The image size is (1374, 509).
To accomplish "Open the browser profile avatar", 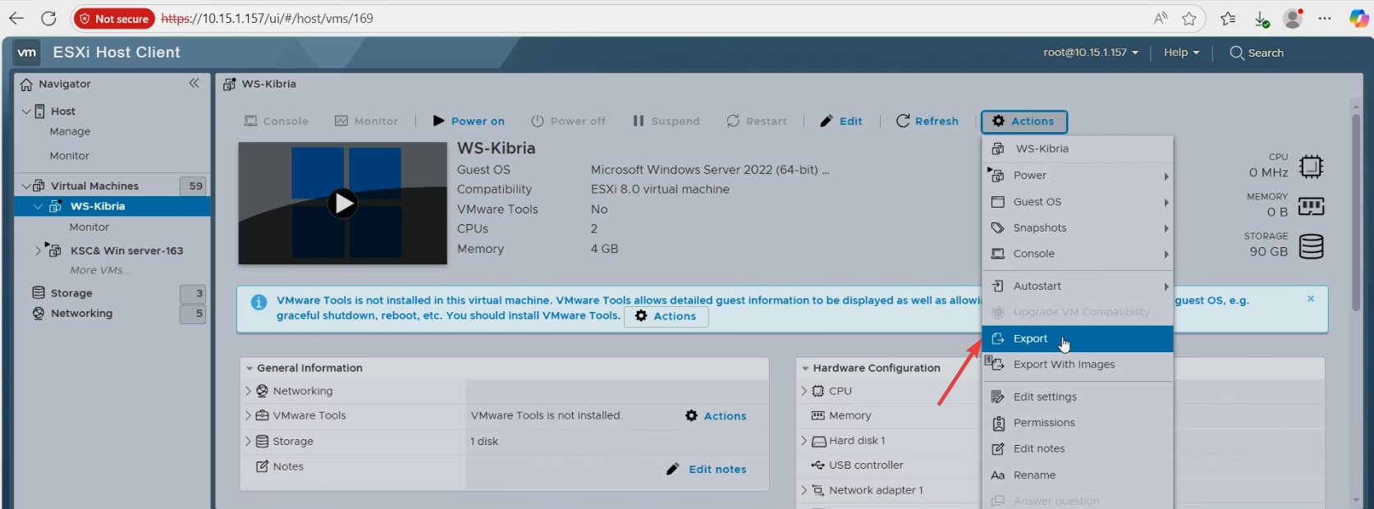I will (x=1294, y=18).
